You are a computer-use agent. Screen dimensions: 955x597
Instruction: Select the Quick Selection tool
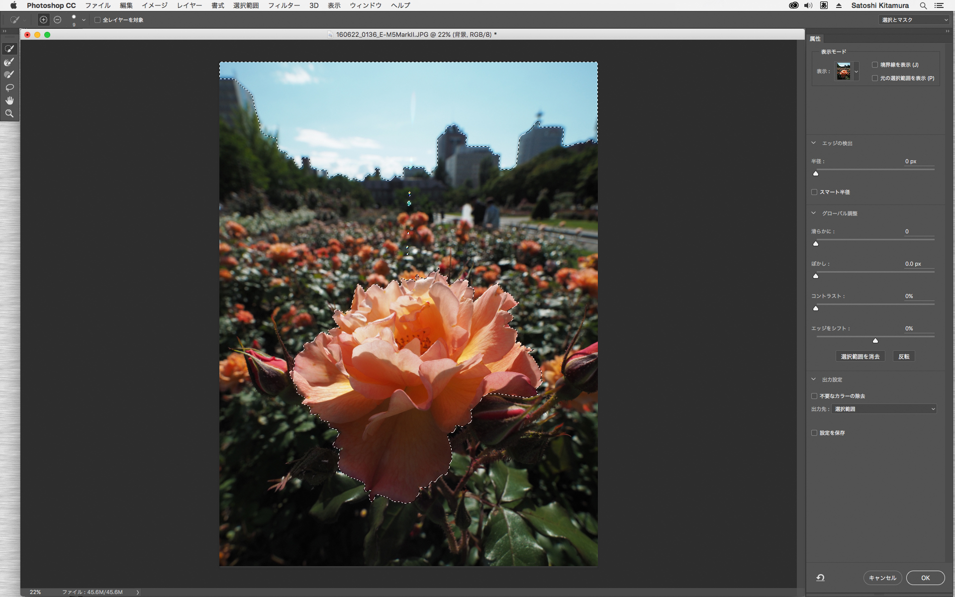pyautogui.click(x=9, y=49)
